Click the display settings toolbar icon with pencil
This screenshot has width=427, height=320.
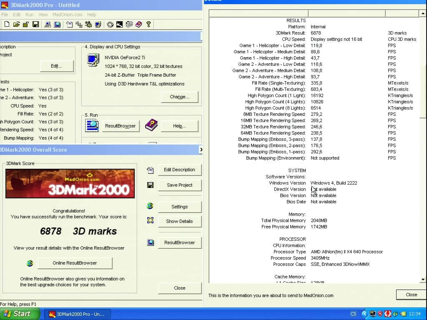click(x=98, y=25)
